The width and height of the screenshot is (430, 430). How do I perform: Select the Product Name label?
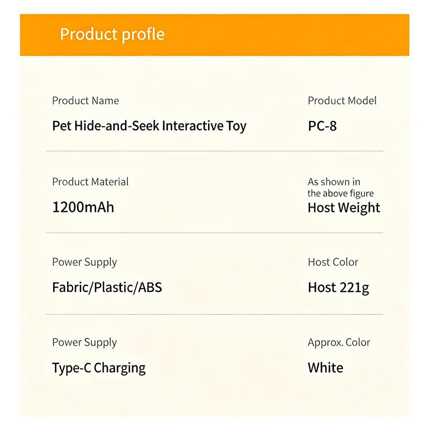[x=85, y=101]
